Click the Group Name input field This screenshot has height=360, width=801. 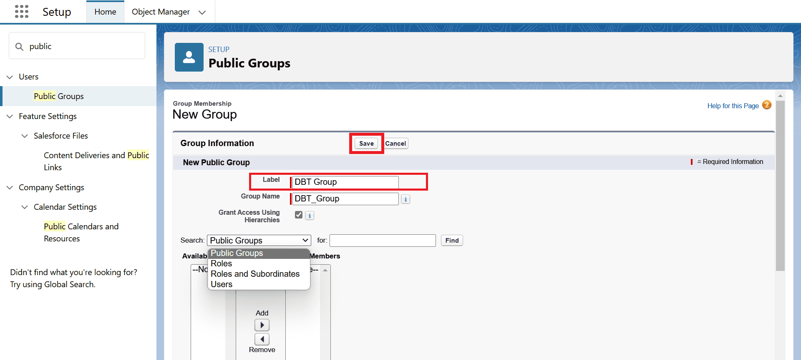[345, 199]
